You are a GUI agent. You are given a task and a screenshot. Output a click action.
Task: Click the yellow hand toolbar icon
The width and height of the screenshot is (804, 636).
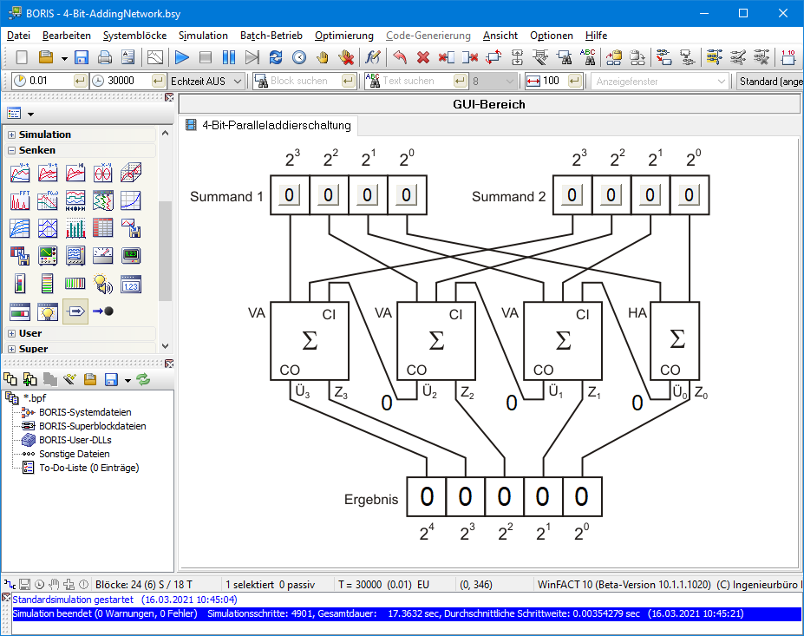[323, 57]
